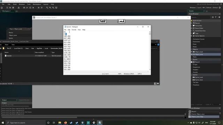Click the Recent clock item in Quick Access
223x125 pixels.
click(x=197, y=23)
